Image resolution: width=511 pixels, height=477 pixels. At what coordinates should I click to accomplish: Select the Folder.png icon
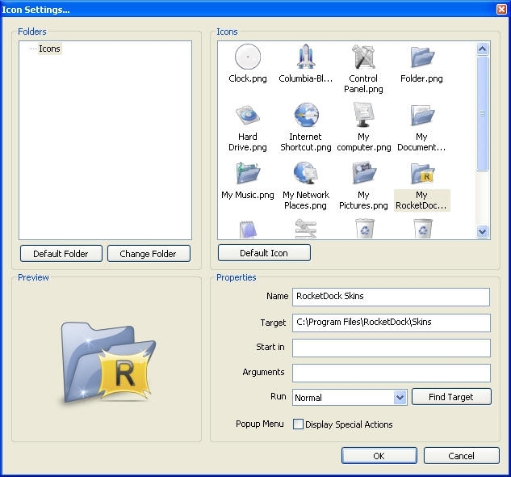point(422,57)
